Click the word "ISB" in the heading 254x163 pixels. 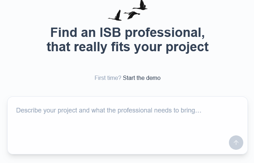pyautogui.click(x=110, y=33)
